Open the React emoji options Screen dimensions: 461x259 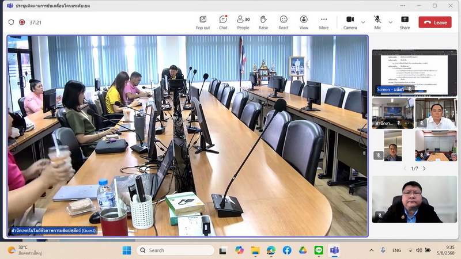coord(284,22)
